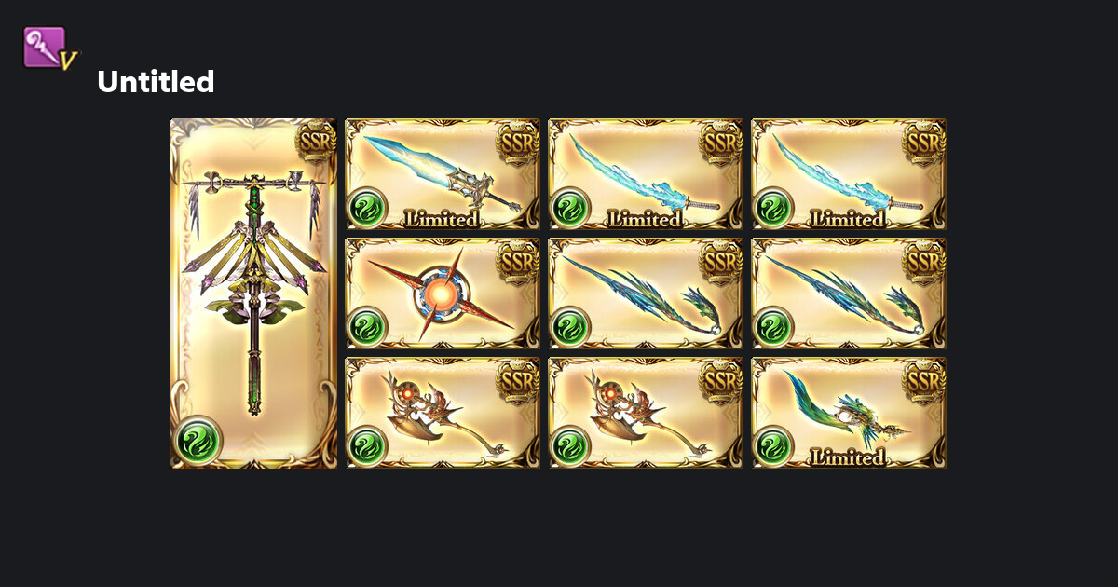Open the orange orb star-blade weapon
Viewport: 1118px width, 587px height.
coord(443,293)
